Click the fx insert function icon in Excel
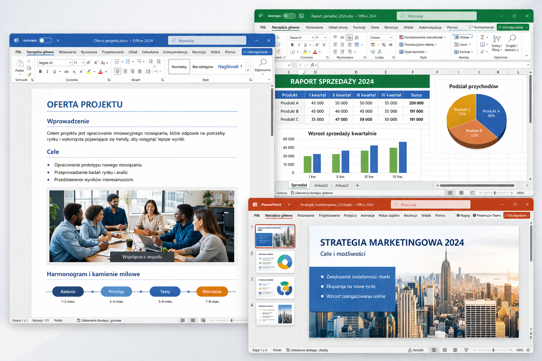The height and width of the screenshot is (361, 542). point(313,65)
